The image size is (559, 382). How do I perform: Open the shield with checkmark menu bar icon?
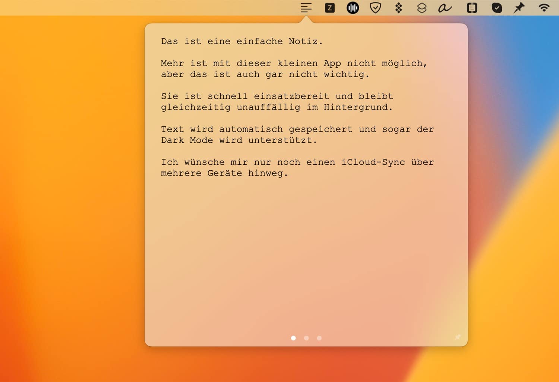click(375, 8)
